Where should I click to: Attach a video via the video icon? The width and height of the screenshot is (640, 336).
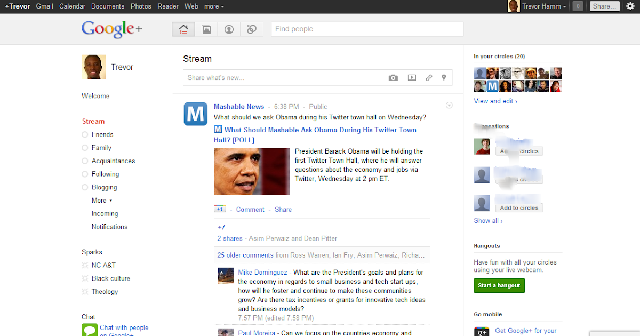click(x=411, y=77)
